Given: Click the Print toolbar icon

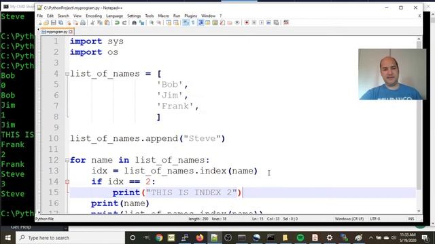Looking at the screenshot, I should (83, 22).
